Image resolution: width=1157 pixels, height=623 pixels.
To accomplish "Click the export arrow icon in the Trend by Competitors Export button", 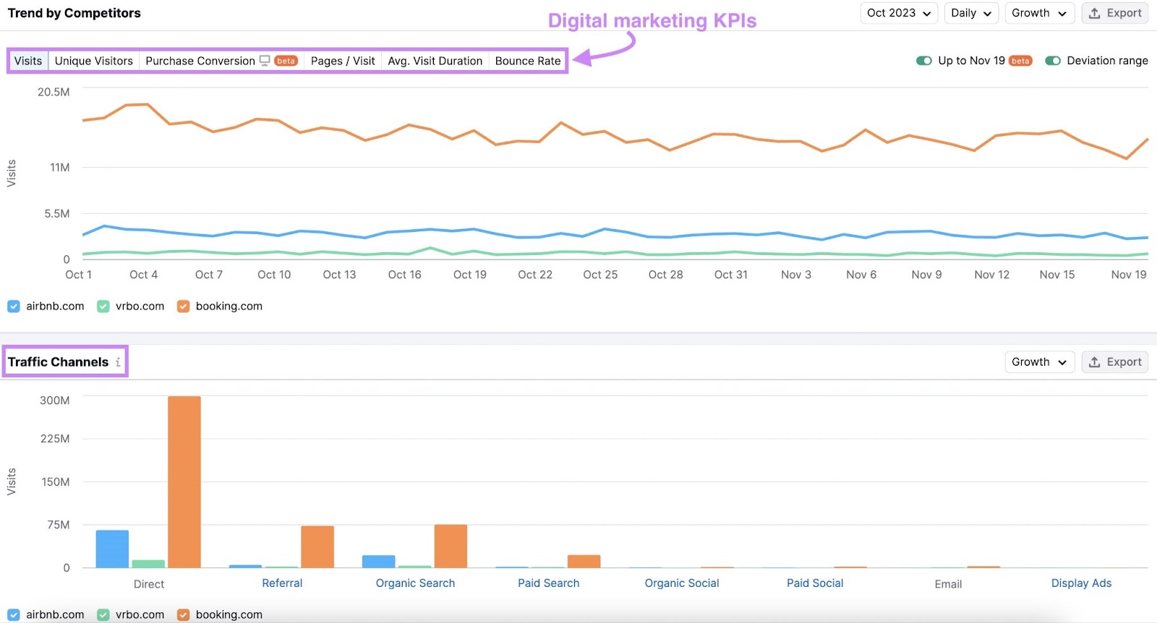I will (1095, 13).
